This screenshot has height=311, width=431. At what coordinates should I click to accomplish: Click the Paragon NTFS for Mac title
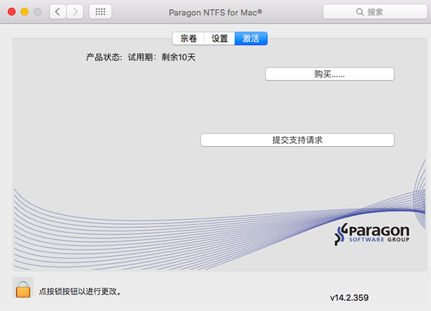coord(215,12)
